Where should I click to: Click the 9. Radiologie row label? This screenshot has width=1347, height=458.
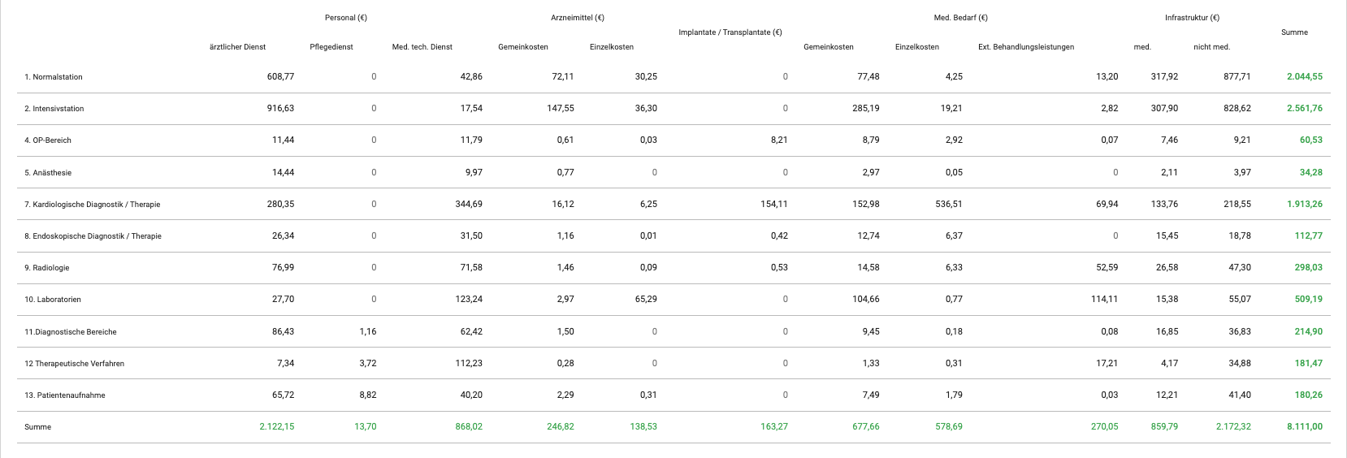click(x=47, y=268)
